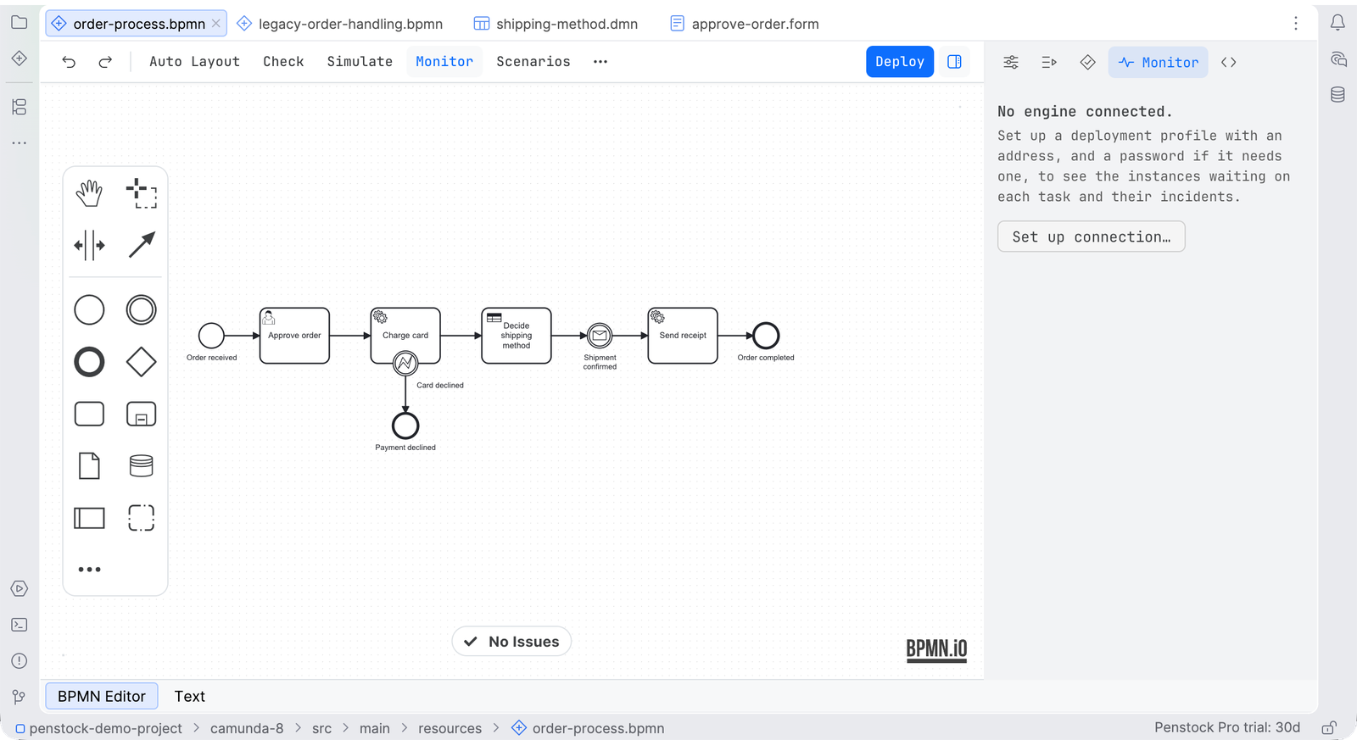
Task: Pick the global connect arrow tool
Action: 141,245
